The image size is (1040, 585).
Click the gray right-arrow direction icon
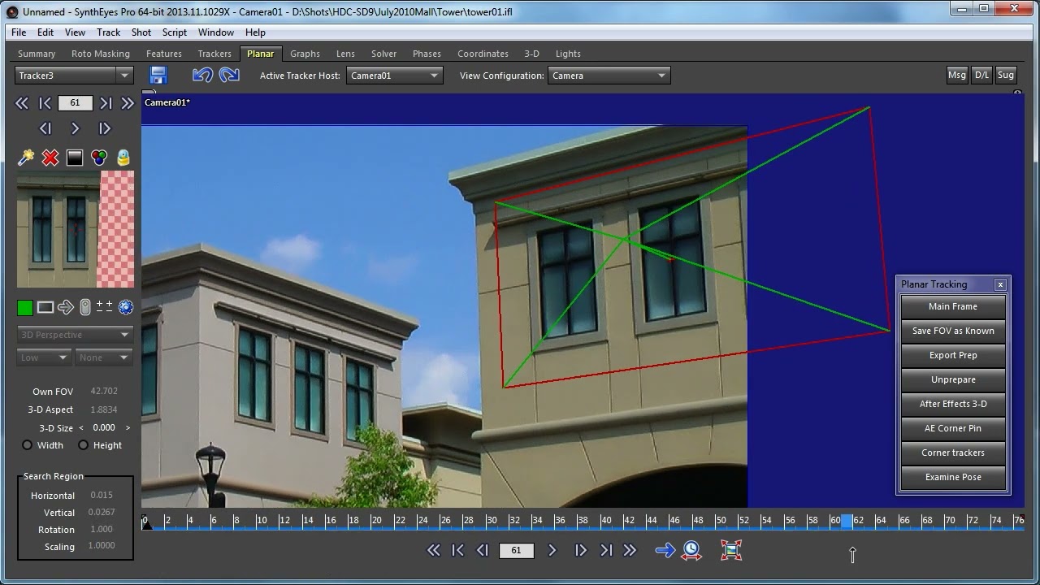point(66,307)
